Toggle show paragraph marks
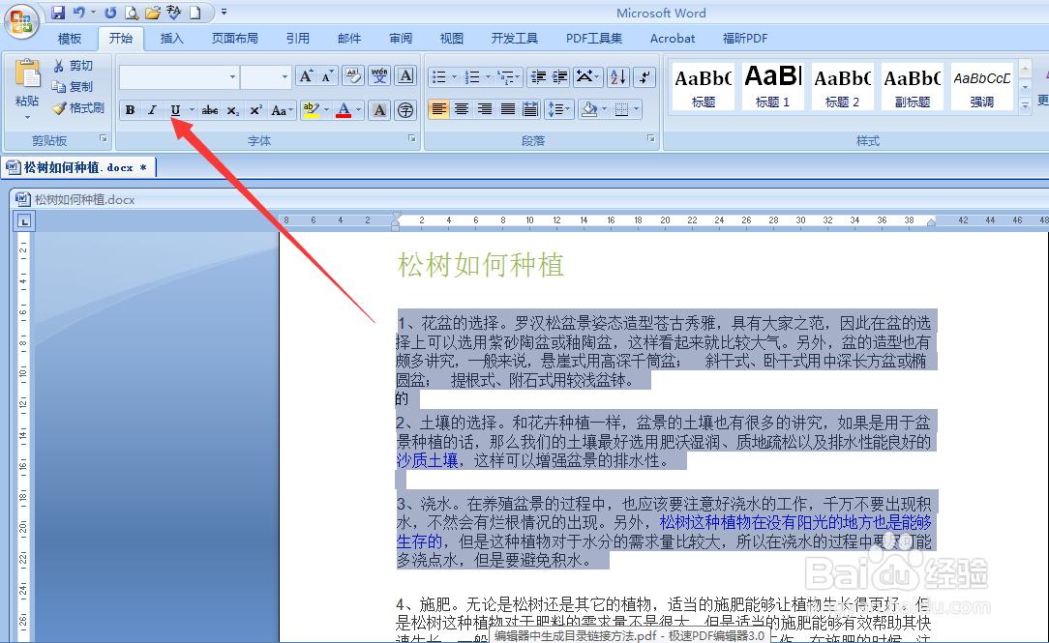The image size is (1049, 643). [x=644, y=75]
